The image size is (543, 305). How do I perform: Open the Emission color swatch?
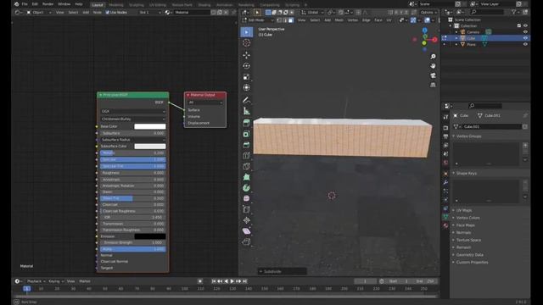(150, 236)
